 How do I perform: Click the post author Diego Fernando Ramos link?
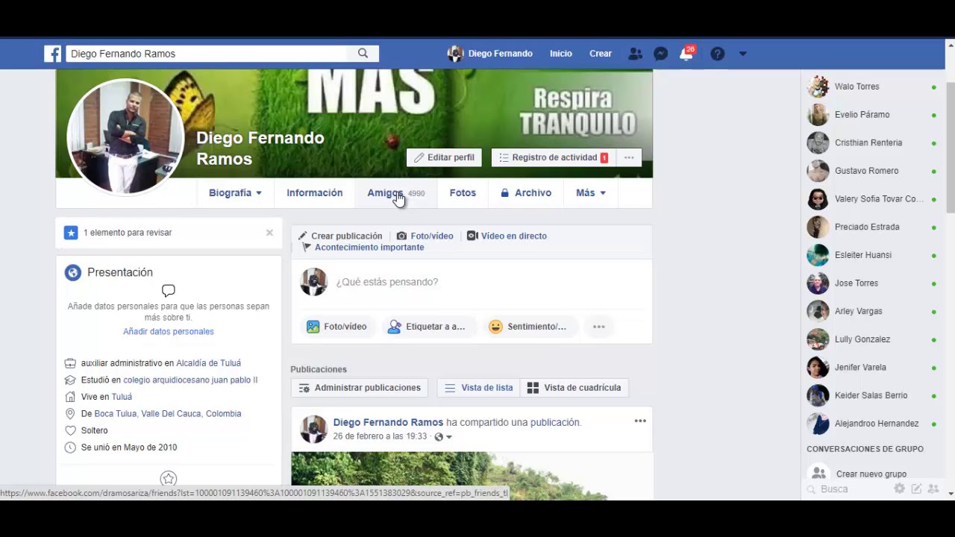click(x=388, y=422)
